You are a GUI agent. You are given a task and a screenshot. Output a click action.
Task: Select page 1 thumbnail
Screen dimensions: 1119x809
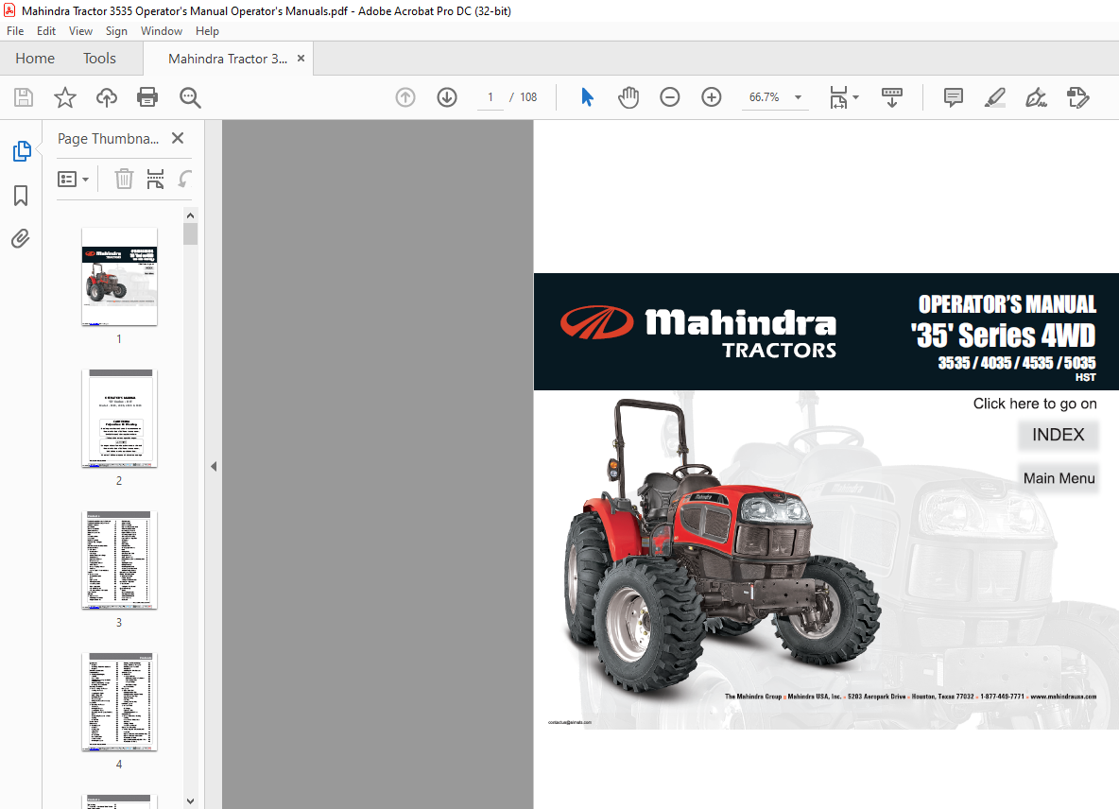pos(119,277)
